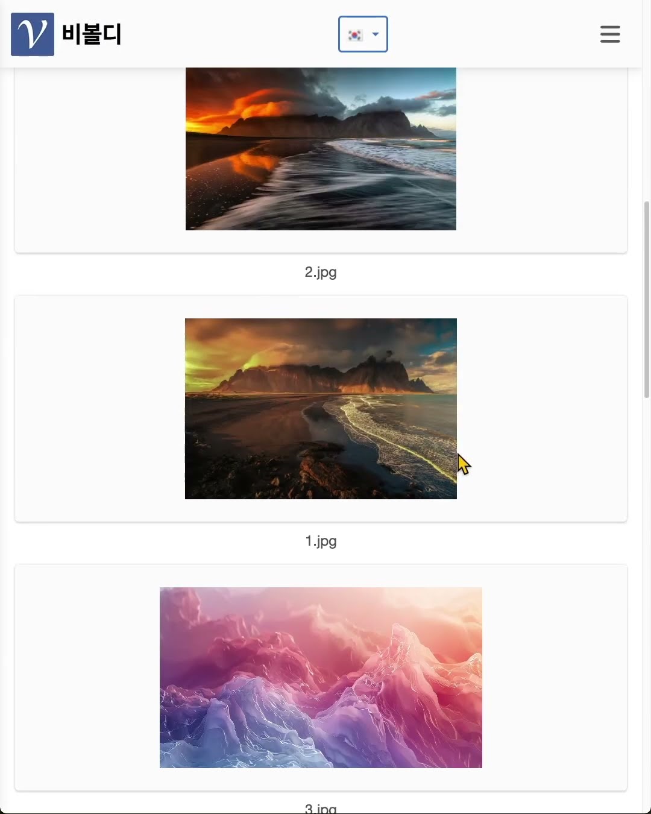Click scrollbar track above the thumb
651x814 pixels.
(x=647, y=133)
